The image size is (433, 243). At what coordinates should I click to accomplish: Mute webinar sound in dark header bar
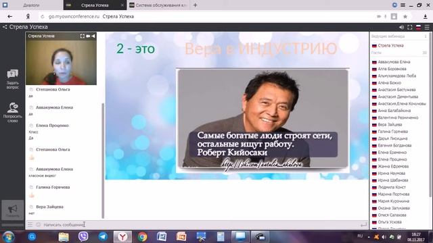coord(401,27)
